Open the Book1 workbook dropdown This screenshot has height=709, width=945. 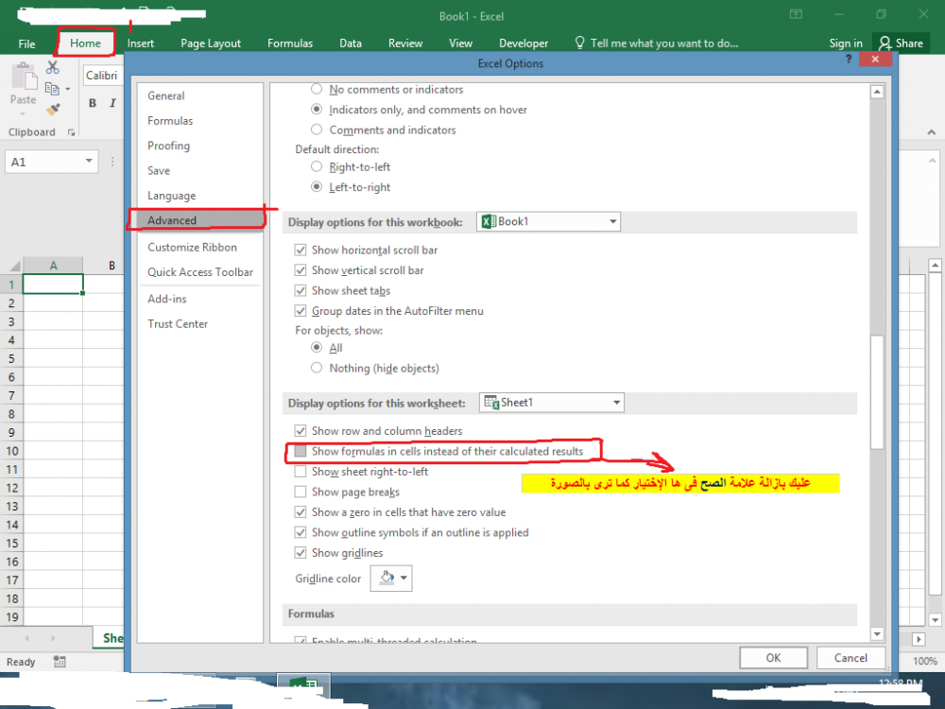548,221
